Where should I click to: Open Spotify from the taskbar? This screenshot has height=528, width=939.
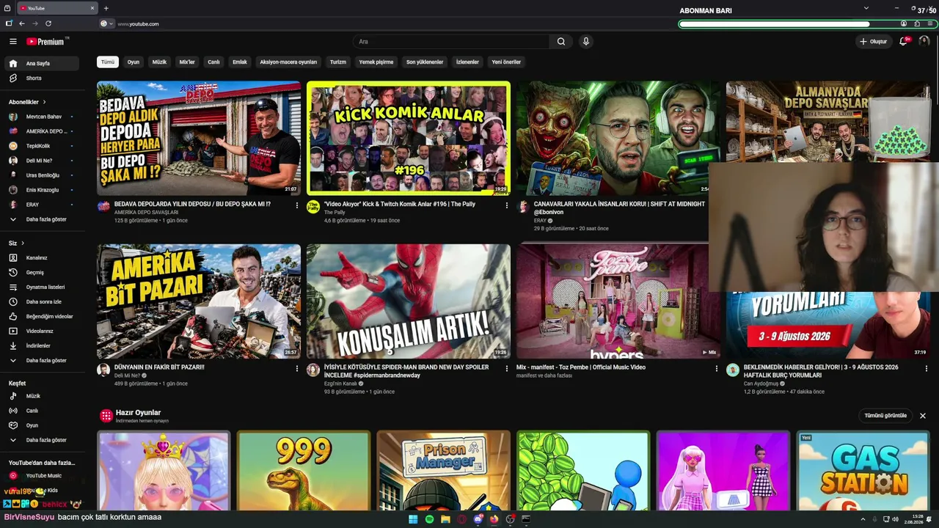coord(429,519)
